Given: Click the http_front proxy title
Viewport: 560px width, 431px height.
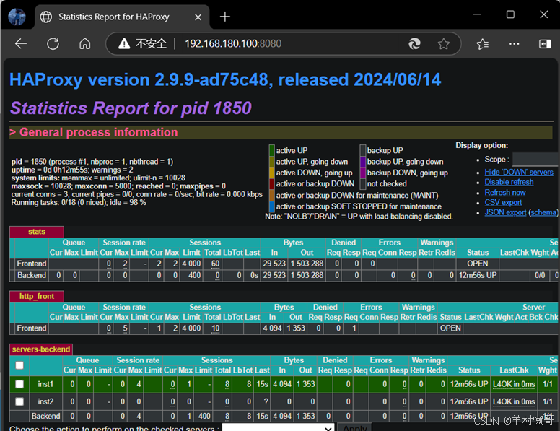Looking at the screenshot, I should (36, 296).
